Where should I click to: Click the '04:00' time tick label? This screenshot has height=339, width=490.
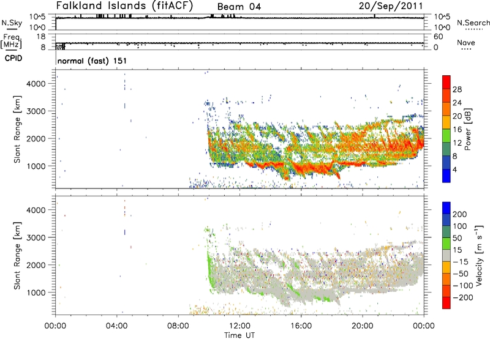117,326
